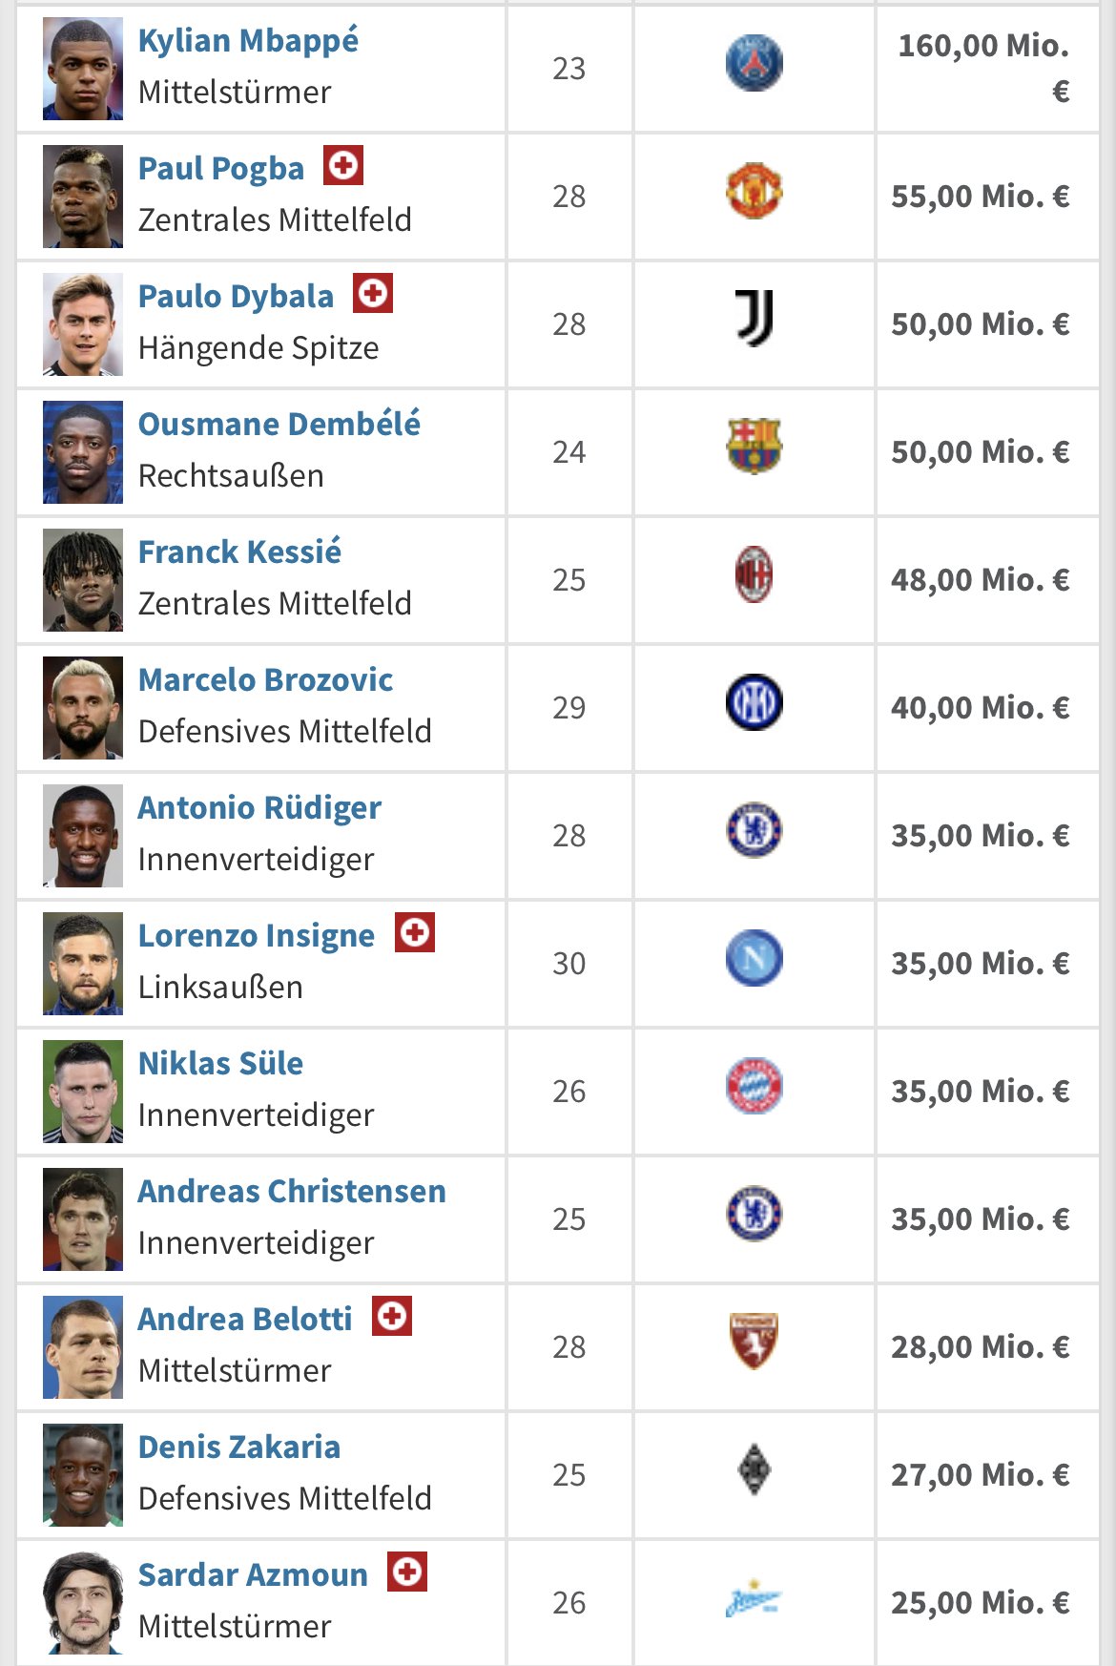Open the Inter Milan club logo
Screen dimensions: 1116x1666
(x=754, y=702)
